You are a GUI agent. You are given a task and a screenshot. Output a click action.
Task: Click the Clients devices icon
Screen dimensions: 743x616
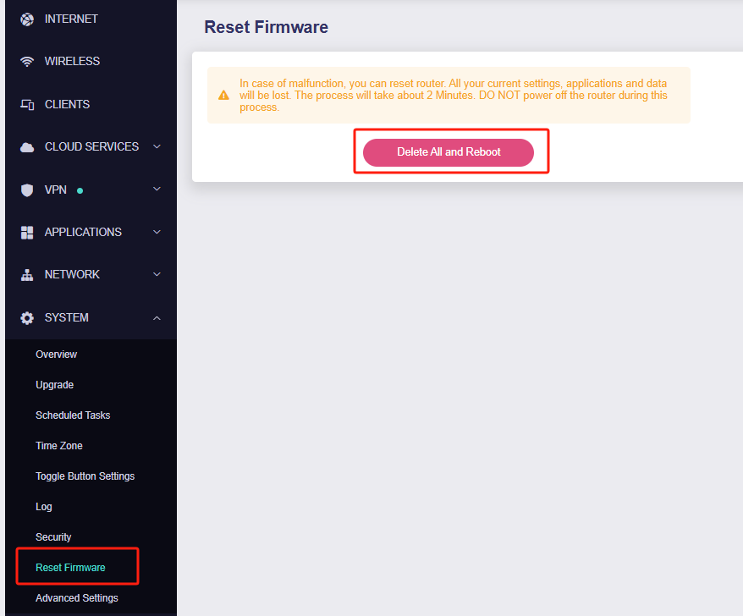coord(27,104)
